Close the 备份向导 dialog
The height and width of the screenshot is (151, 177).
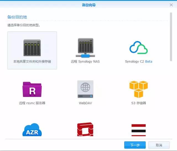(171, 5)
